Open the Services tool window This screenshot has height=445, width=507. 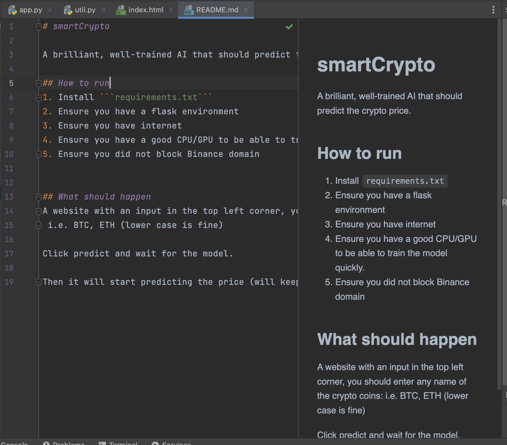pyautogui.click(x=171, y=443)
